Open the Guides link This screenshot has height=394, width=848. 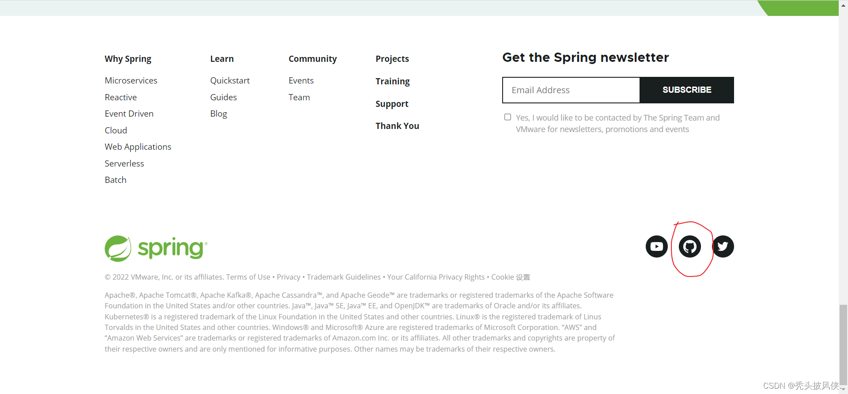[223, 97]
